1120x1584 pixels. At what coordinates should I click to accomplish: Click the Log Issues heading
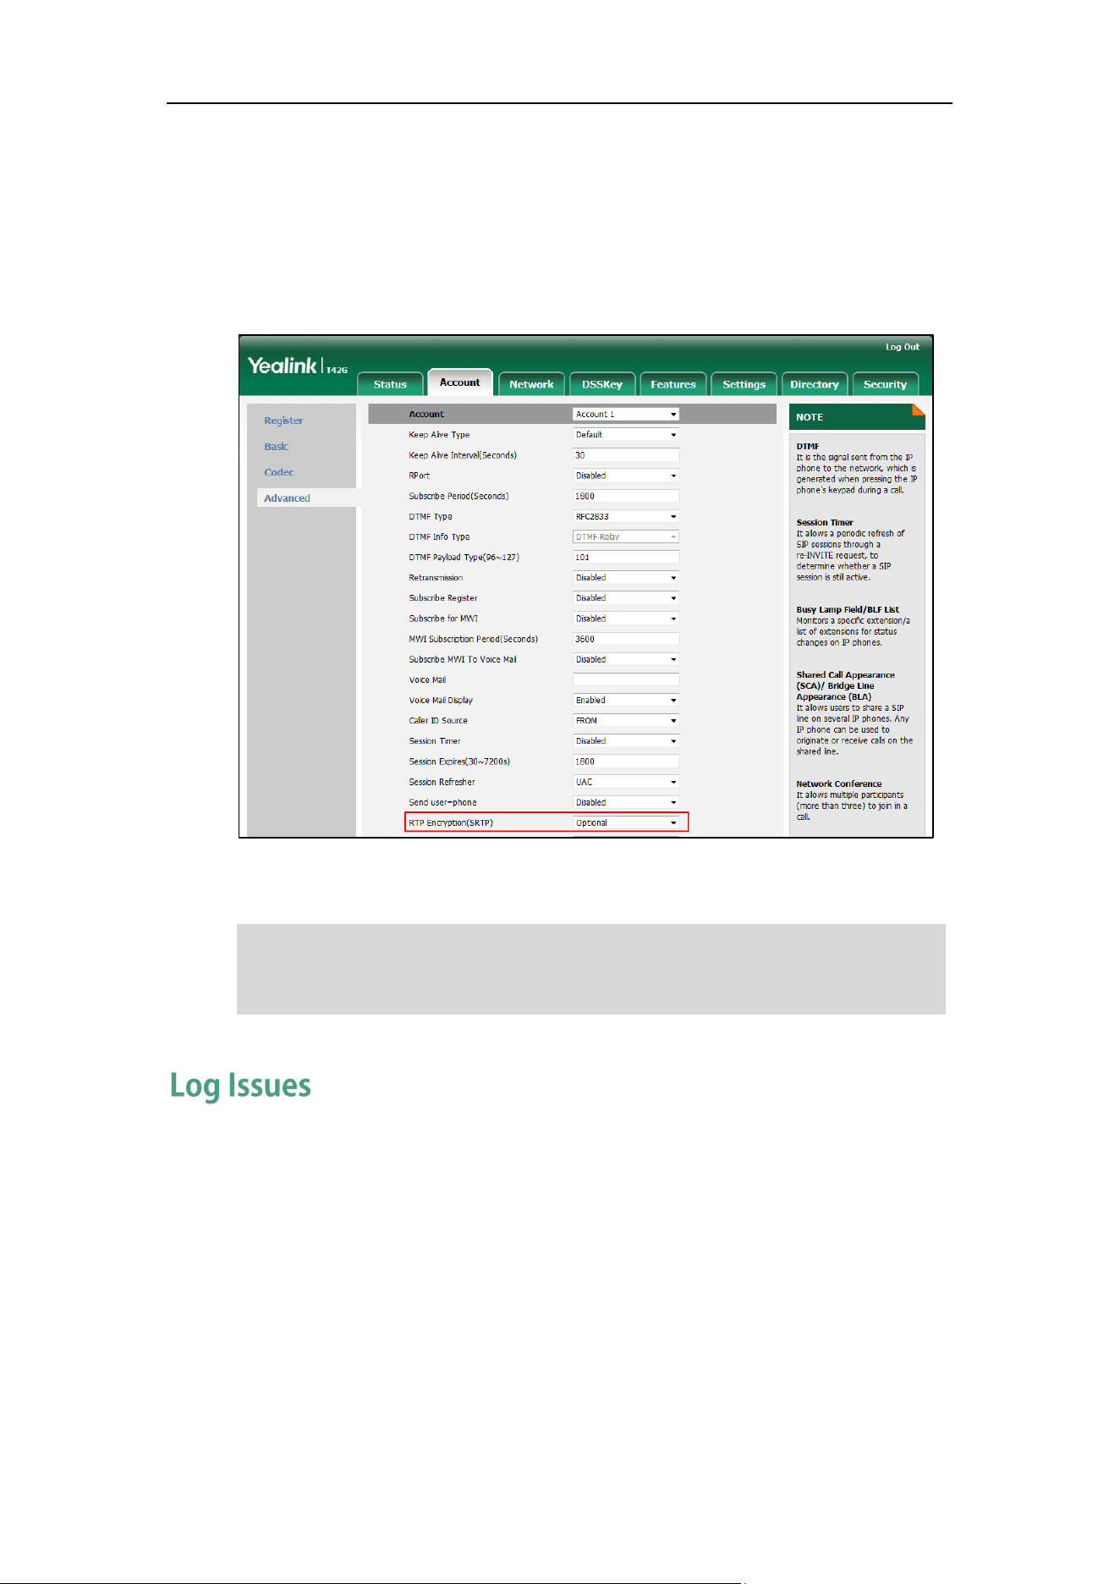tap(240, 1086)
